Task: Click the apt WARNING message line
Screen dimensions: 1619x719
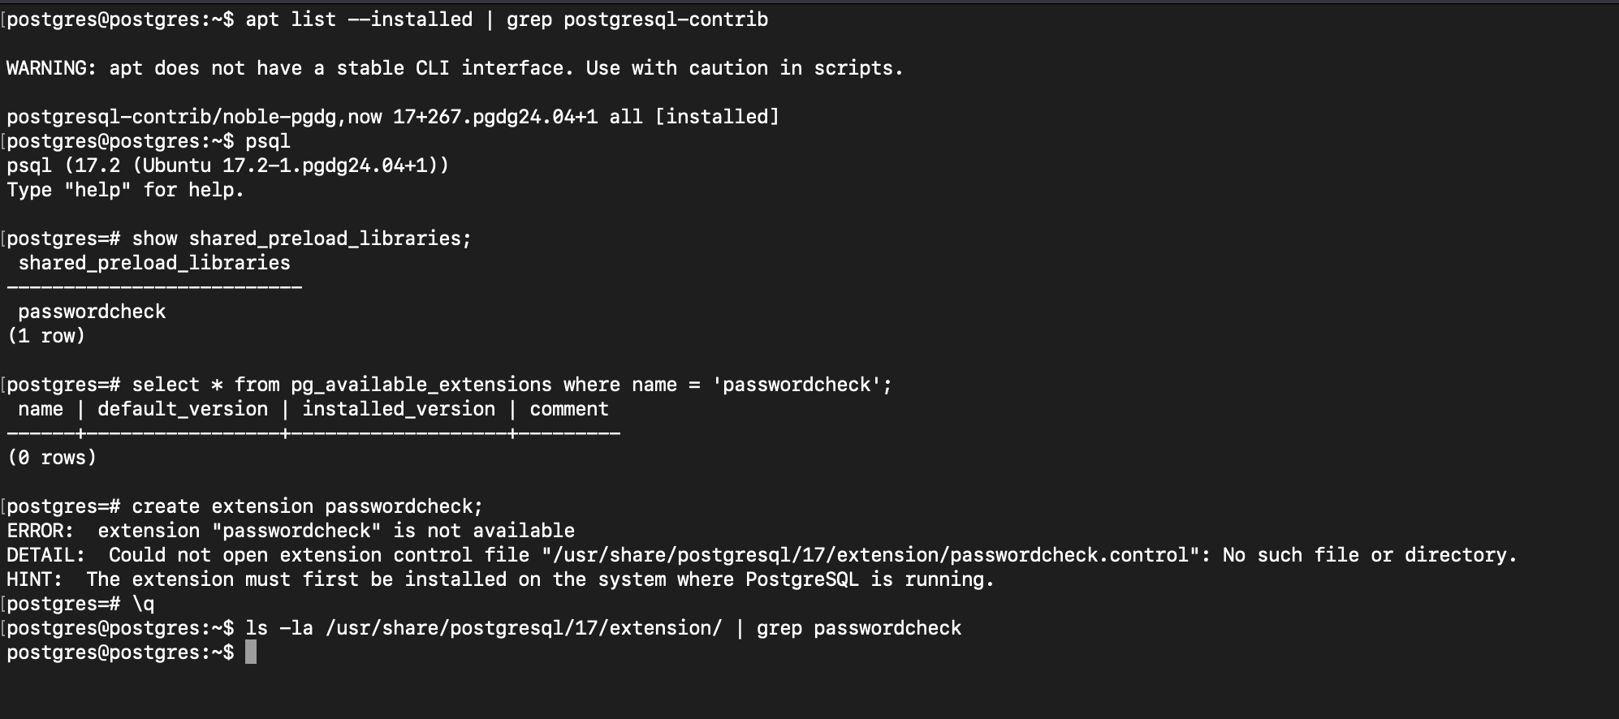Action: click(x=455, y=68)
